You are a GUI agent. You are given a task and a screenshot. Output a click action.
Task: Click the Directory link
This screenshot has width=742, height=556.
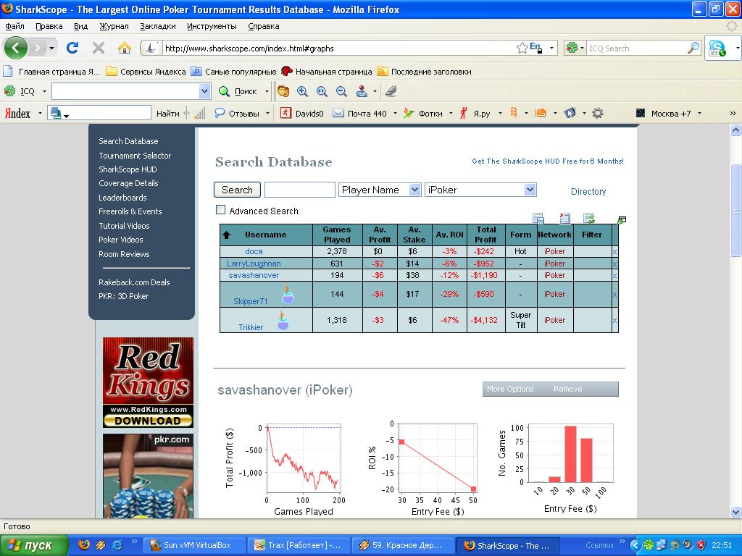[588, 192]
